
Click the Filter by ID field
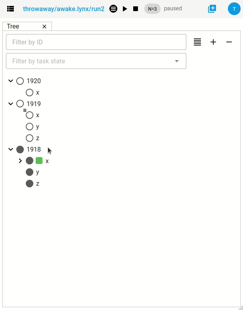click(96, 42)
